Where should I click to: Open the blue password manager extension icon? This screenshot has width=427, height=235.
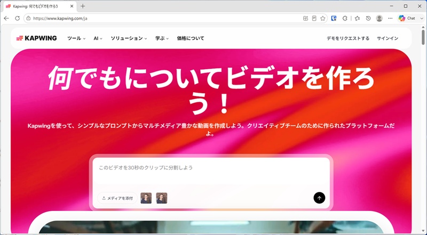pyautogui.click(x=334, y=18)
